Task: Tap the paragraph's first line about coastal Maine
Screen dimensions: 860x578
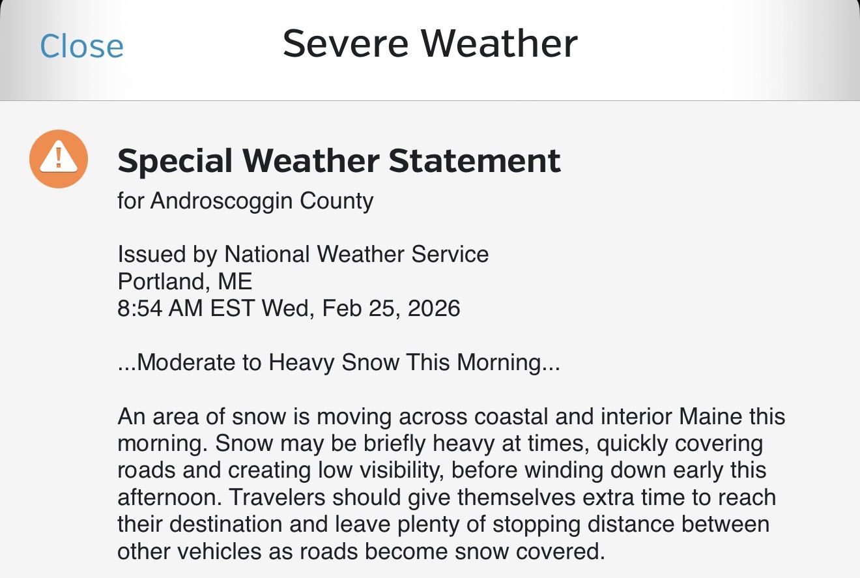Action: [x=451, y=416]
